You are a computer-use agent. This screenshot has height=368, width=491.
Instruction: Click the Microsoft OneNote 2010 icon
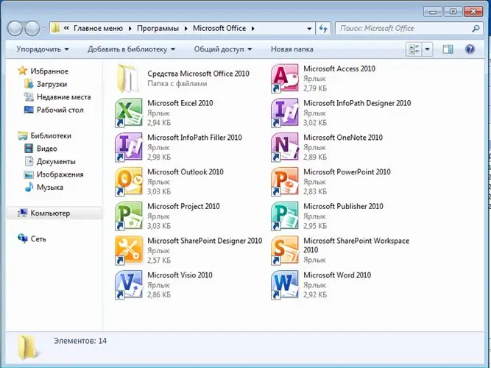[285, 147]
